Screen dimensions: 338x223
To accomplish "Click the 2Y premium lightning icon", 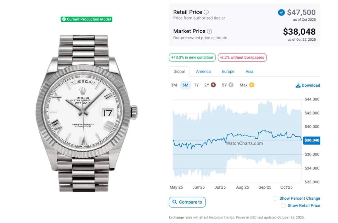I will (x=213, y=85).
